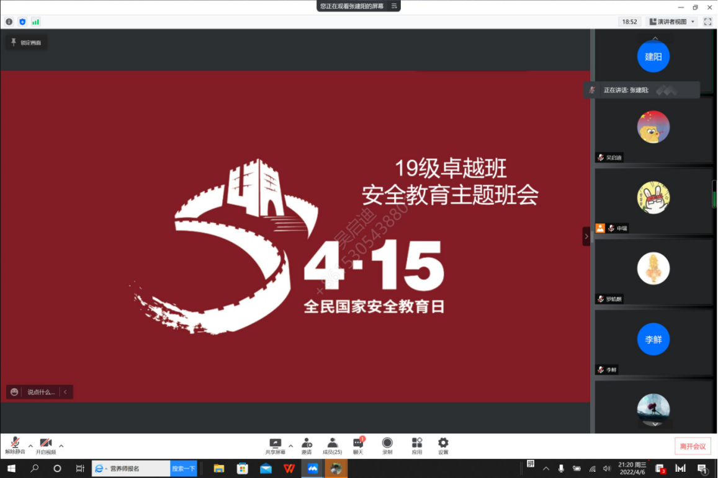
Task: Open emoji smiley in chat bar
Action: click(14, 392)
